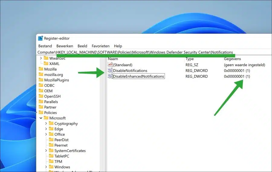Click the WwanSvc folder icon
The height and width of the screenshot is (172, 272).
(x=46, y=58)
